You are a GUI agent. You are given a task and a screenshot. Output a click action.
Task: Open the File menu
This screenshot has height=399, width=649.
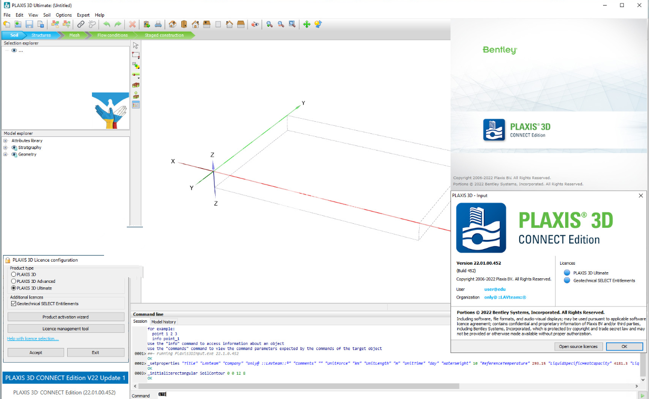7,15
